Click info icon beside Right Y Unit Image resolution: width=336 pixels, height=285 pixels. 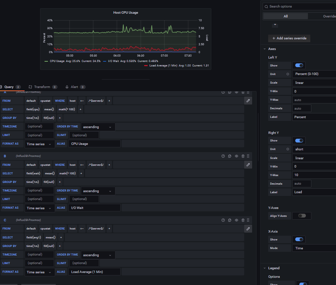pos(288,149)
